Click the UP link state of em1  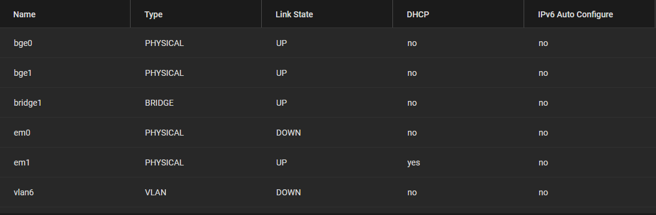282,162
